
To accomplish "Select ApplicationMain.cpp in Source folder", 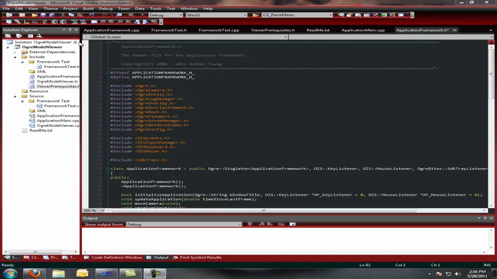I will click(58, 121).
